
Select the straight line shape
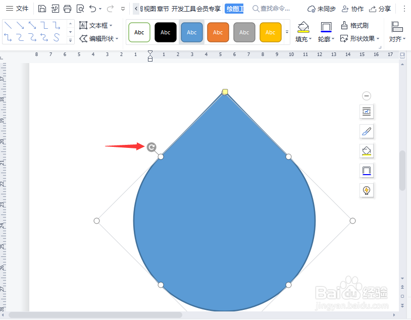point(8,25)
